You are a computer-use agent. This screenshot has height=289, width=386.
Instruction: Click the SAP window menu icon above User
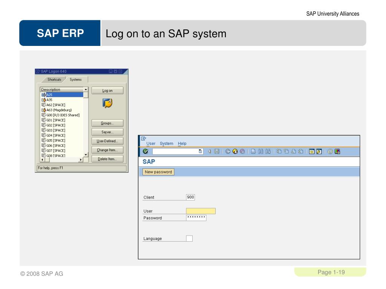point(144,138)
